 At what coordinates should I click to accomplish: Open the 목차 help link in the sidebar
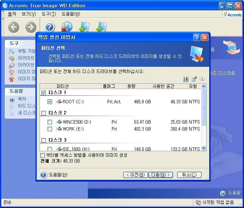(x=22, y=99)
